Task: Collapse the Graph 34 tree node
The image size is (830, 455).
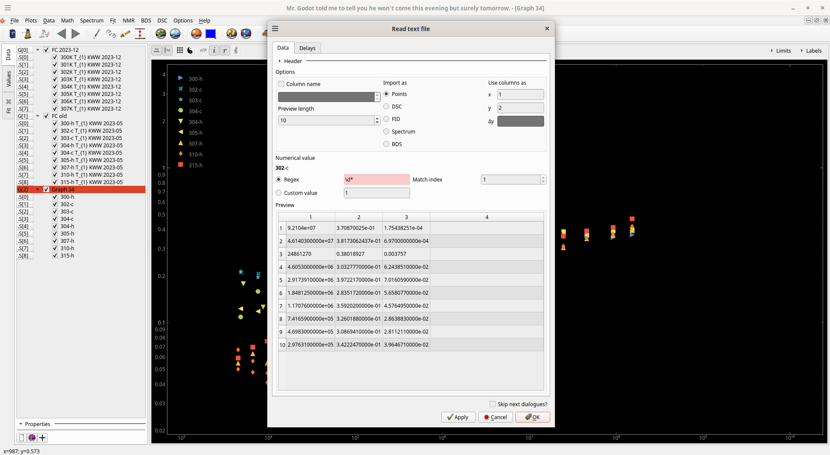Action: pos(38,189)
